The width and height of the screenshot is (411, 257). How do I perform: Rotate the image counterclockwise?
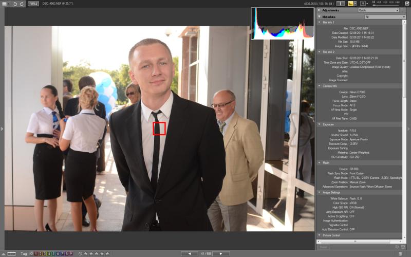[15, 4]
